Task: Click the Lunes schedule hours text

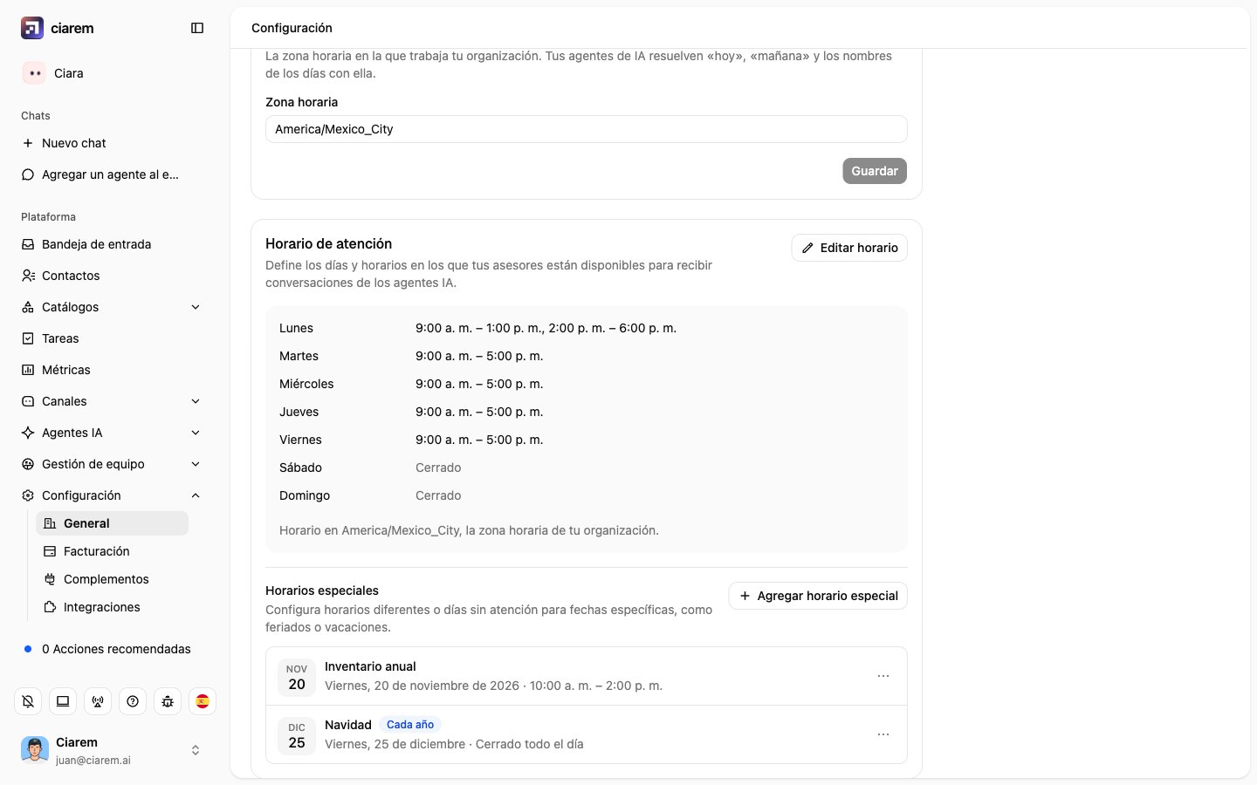Action: tap(546, 328)
